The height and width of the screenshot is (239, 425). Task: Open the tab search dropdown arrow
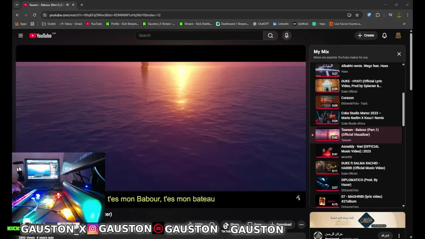(x=17, y=5)
